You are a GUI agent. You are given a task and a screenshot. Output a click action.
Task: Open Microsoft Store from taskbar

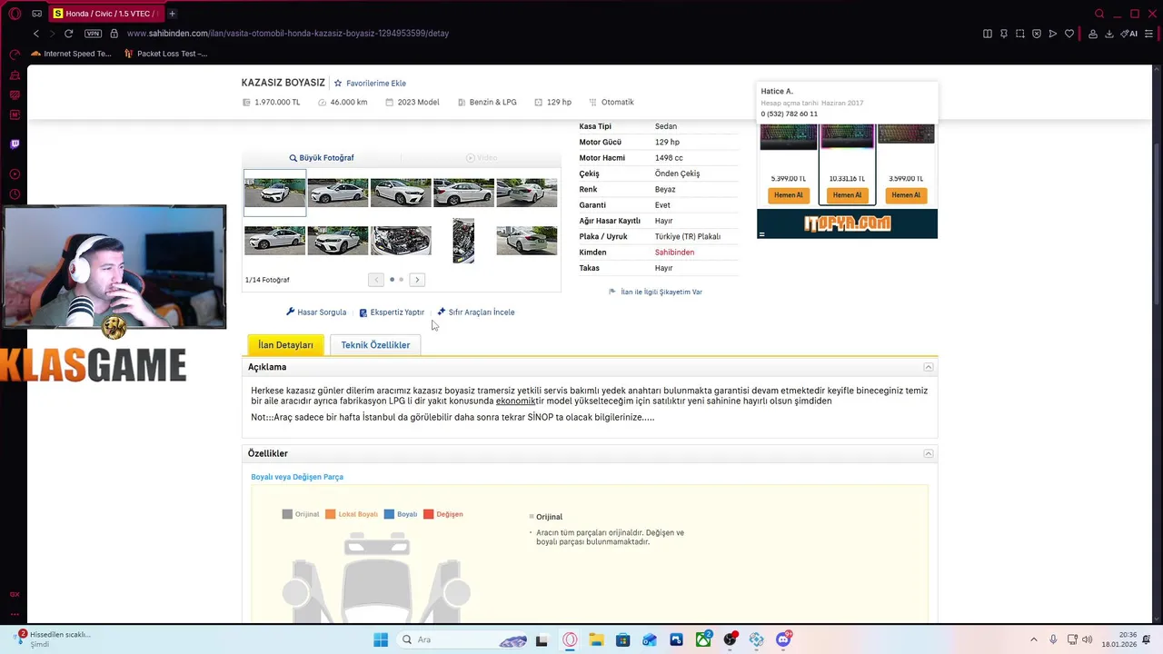point(623,640)
